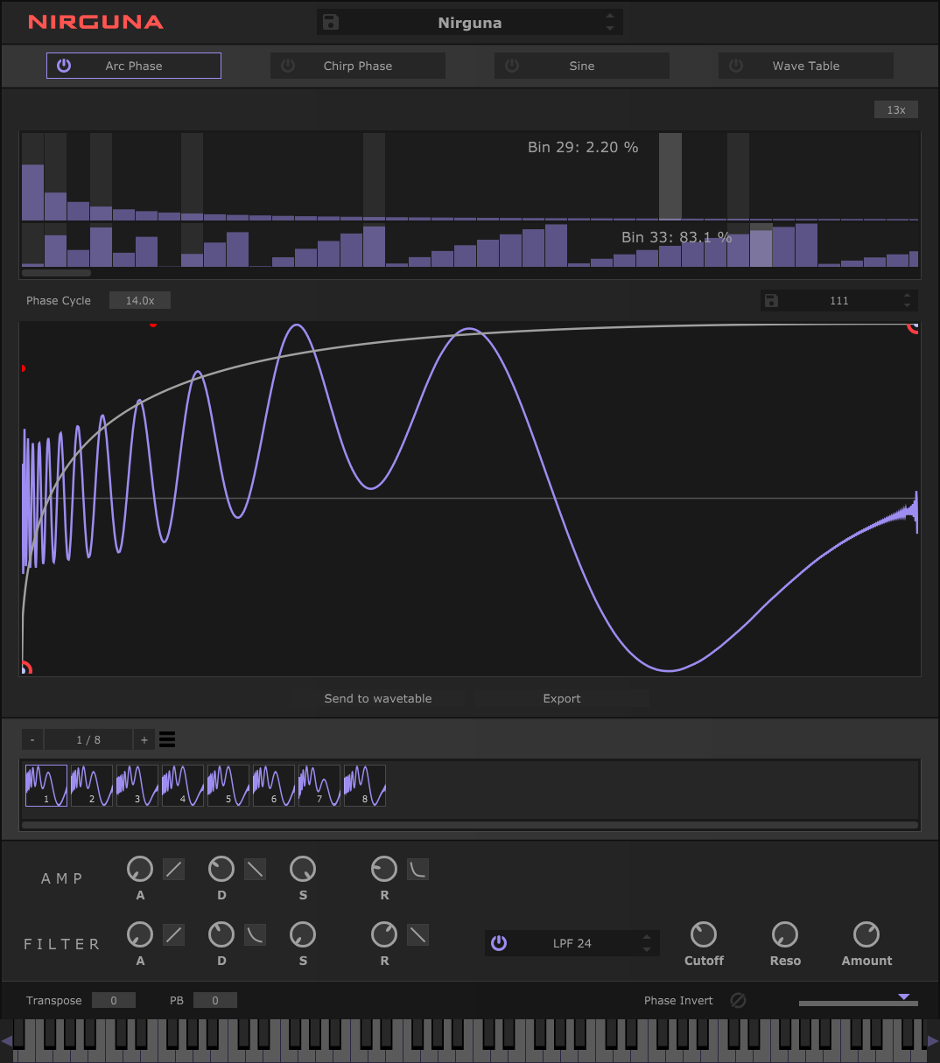This screenshot has height=1063, width=940.
Task: Enable the Wave Table power button
Action: tap(736, 66)
